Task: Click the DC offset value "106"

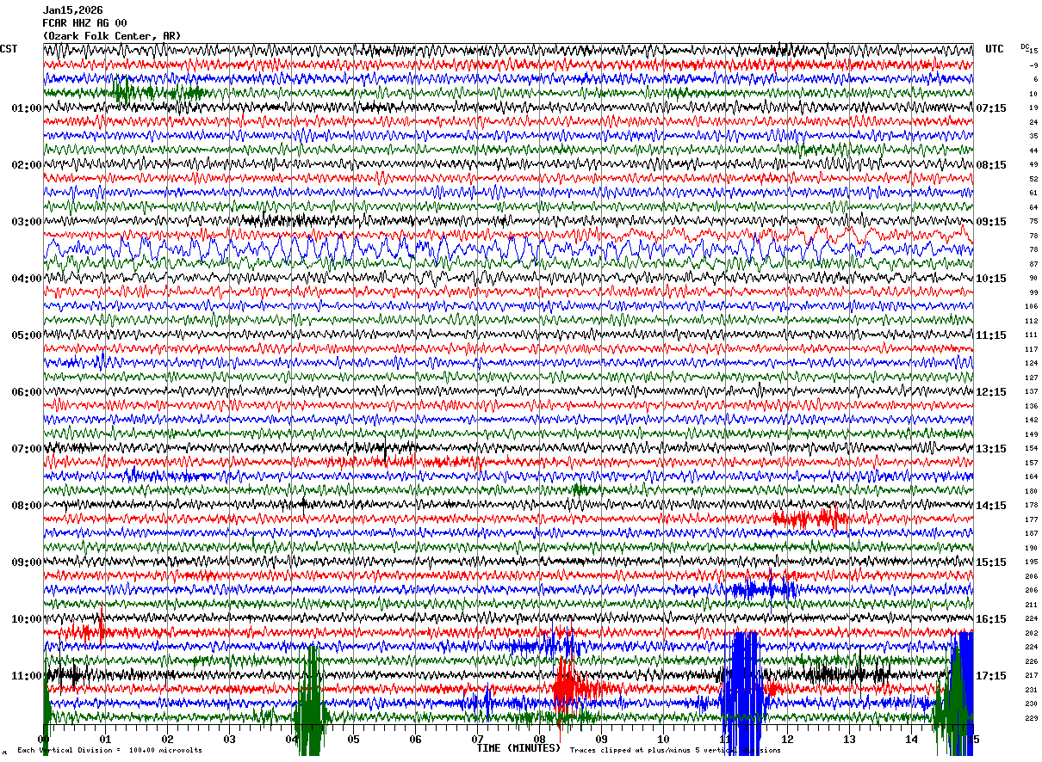Action: [x=1032, y=307]
